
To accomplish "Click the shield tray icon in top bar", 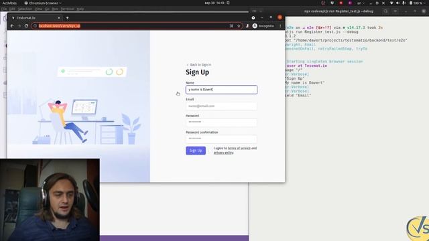I will (332, 3).
